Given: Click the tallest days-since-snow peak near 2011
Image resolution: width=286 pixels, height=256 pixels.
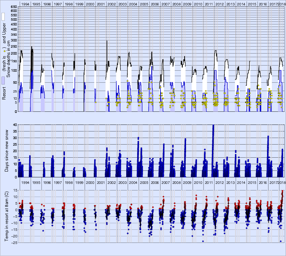Looking at the screenshot, I should pos(213,126).
